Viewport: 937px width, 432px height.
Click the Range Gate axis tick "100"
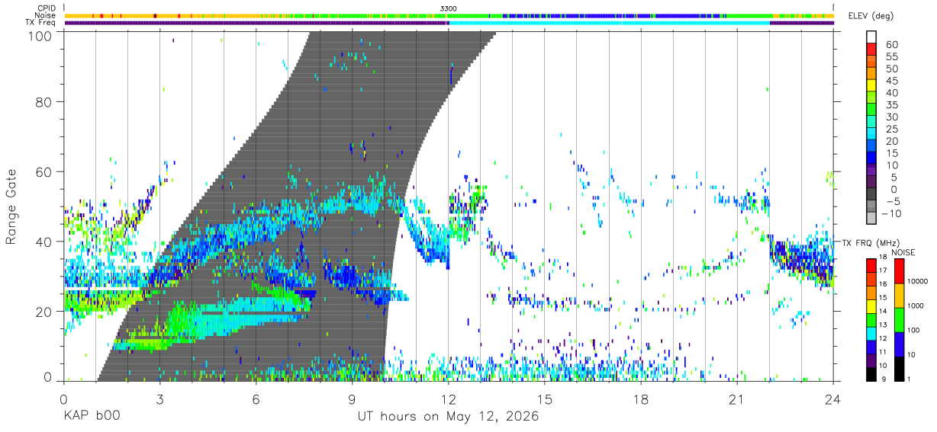point(41,36)
